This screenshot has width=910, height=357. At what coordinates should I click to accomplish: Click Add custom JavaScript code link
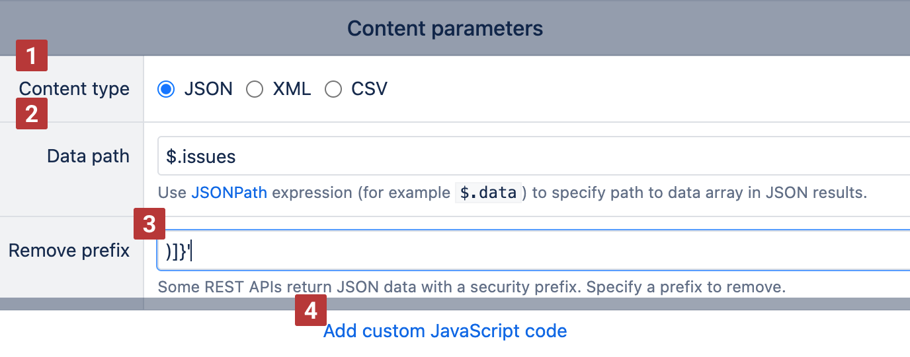coord(445,331)
